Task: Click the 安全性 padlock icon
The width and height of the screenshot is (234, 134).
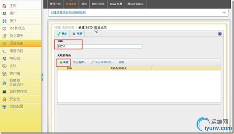Action: pos(4,99)
